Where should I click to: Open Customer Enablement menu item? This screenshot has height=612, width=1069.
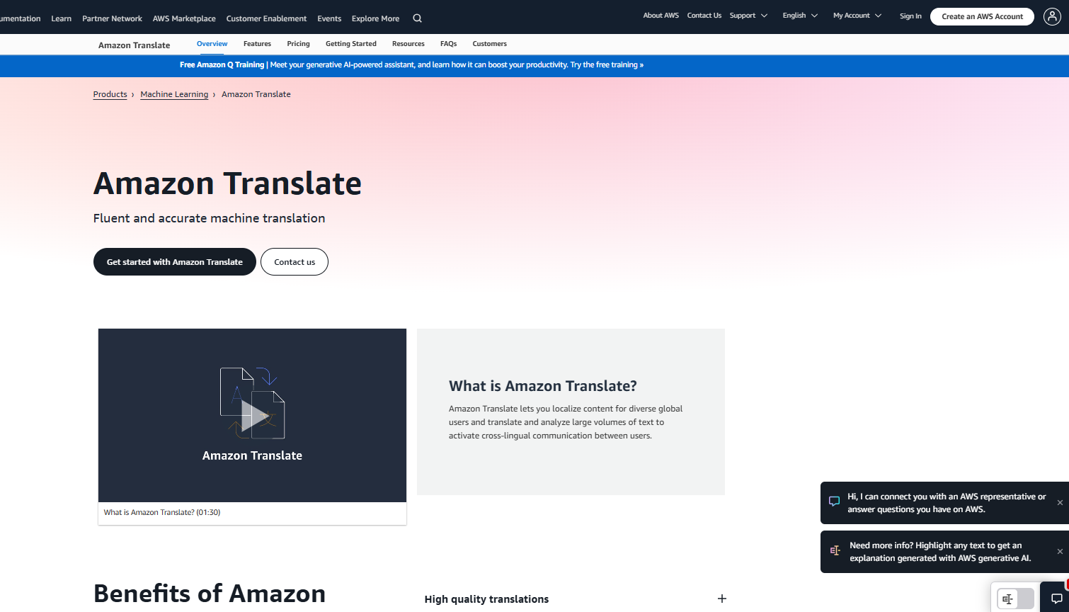click(266, 18)
